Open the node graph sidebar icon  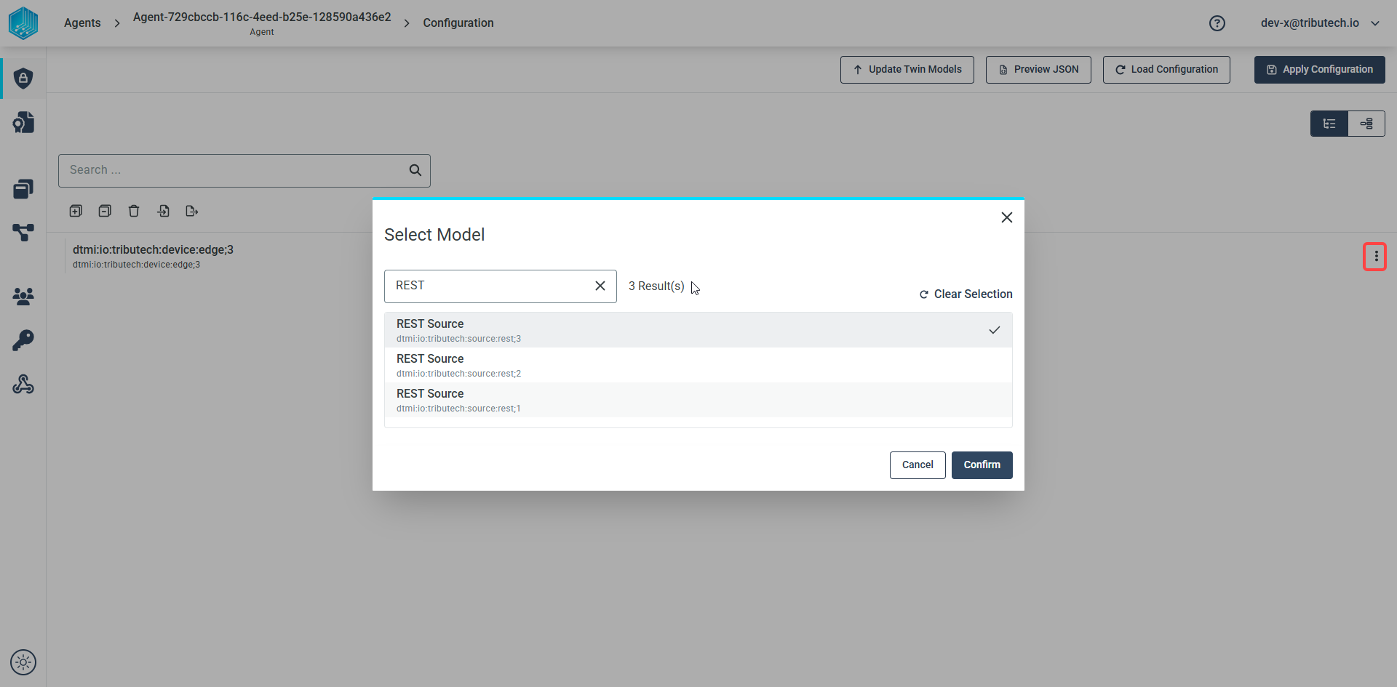coord(23,233)
